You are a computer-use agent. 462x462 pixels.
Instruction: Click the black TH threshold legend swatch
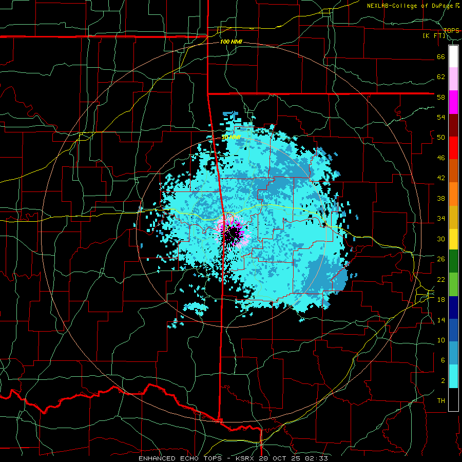(x=453, y=399)
